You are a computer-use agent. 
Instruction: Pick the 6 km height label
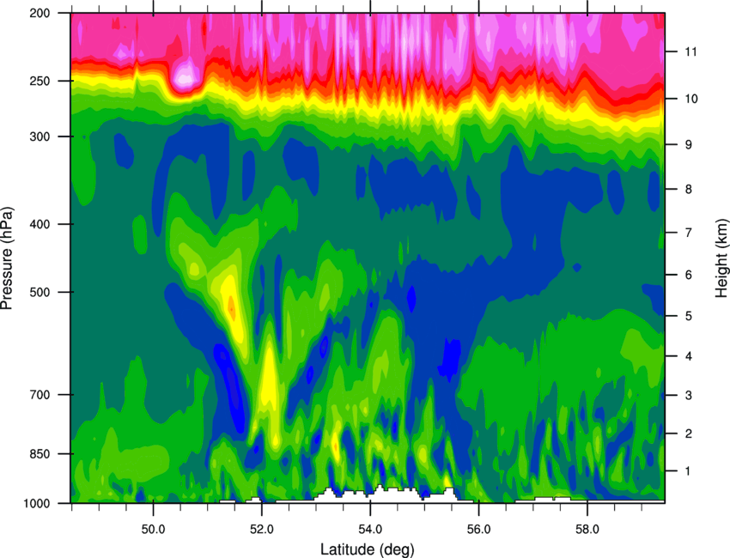(x=688, y=275)
